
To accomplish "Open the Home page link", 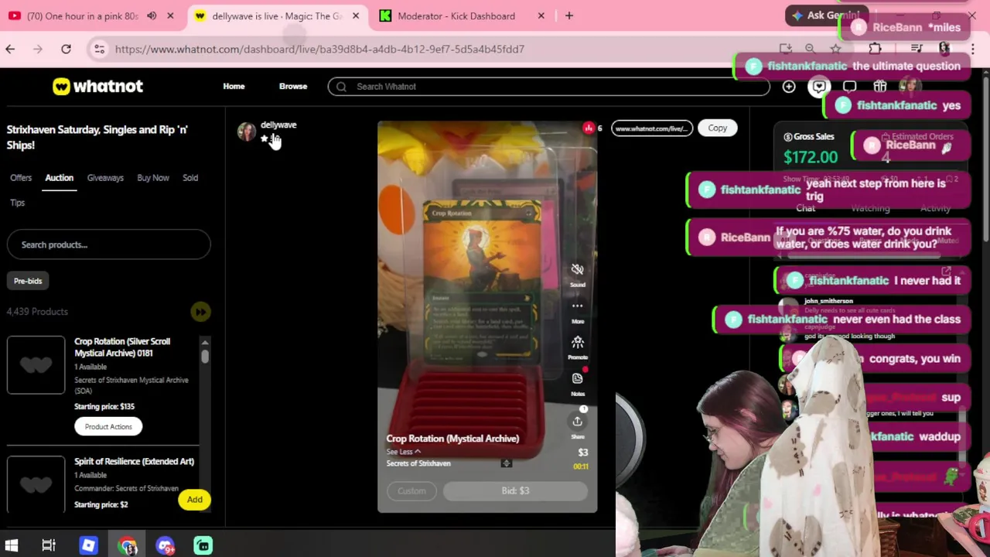I will coord(234,87).
